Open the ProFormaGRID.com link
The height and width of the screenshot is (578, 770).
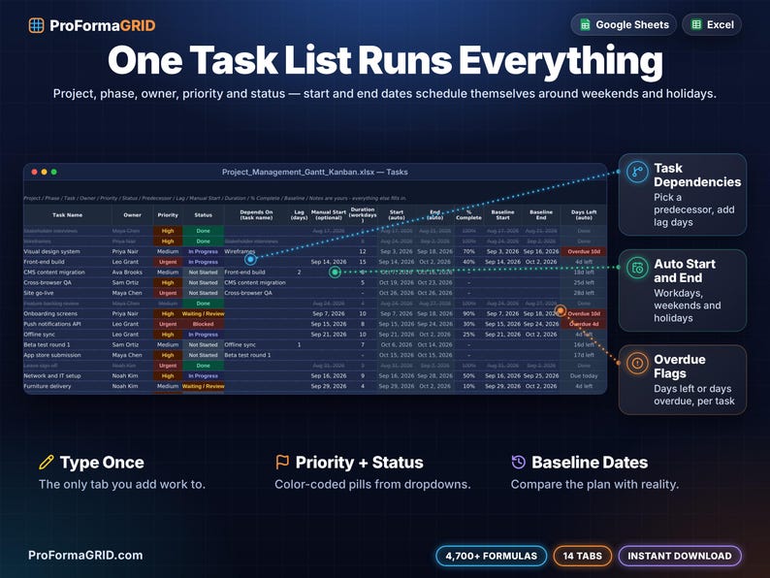tap(85, 556)
